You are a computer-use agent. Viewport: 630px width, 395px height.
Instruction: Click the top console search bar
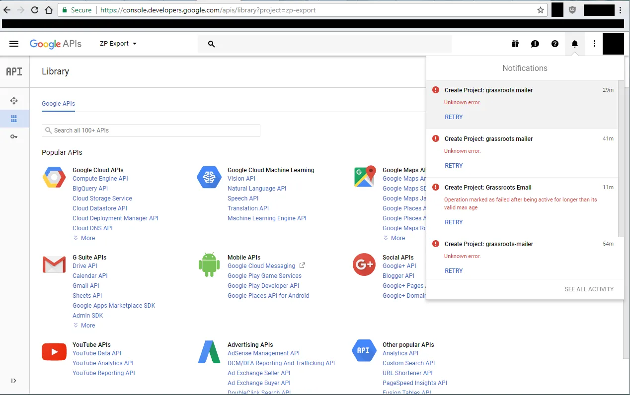coord(325,44)
